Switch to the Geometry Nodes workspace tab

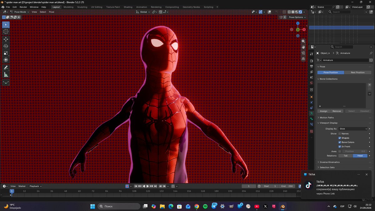191,7
